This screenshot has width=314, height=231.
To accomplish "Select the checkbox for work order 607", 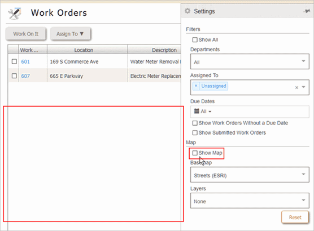I will pos(14,75).
